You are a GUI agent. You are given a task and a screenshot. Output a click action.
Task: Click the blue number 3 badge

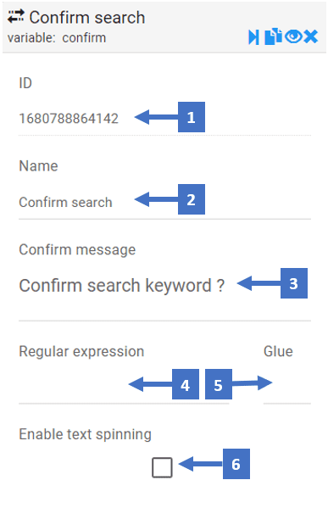click(x=294, y=283)
